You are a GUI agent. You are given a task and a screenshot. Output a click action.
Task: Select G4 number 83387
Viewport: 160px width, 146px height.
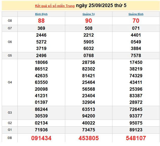pyautogui.click(x=136, y=96)
